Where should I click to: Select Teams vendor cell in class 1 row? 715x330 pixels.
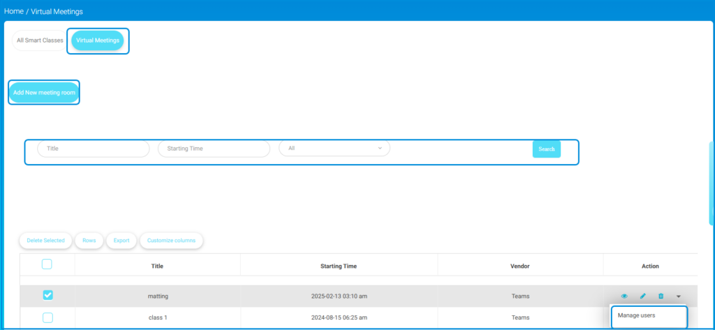point(520,317)
